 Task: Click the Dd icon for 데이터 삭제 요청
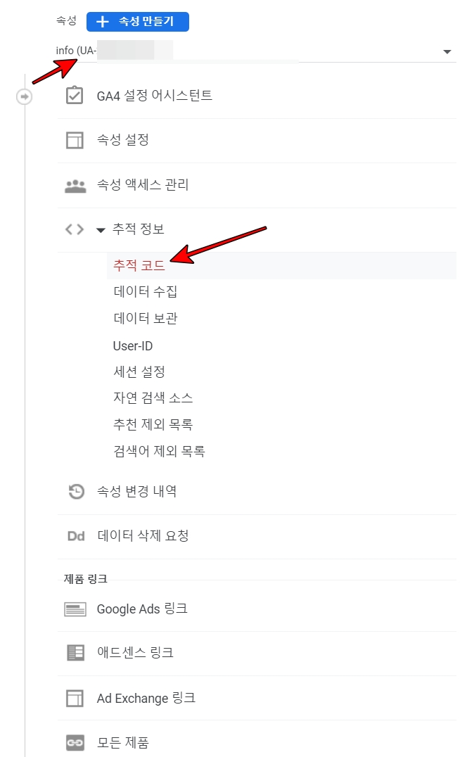click(x=75, y=536)
